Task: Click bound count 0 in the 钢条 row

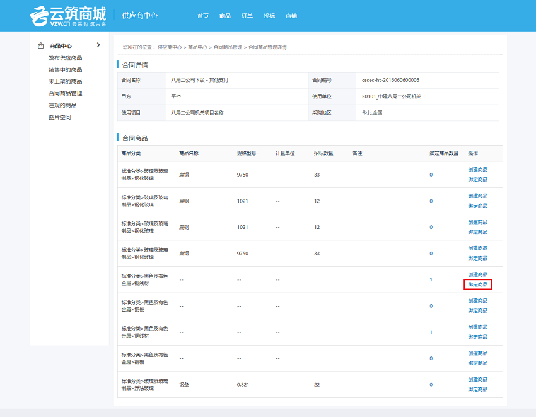Action: (x=431, y=384)
